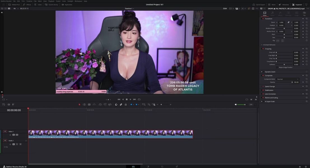Adjust the Rotation Angle slider

point(284,29)
